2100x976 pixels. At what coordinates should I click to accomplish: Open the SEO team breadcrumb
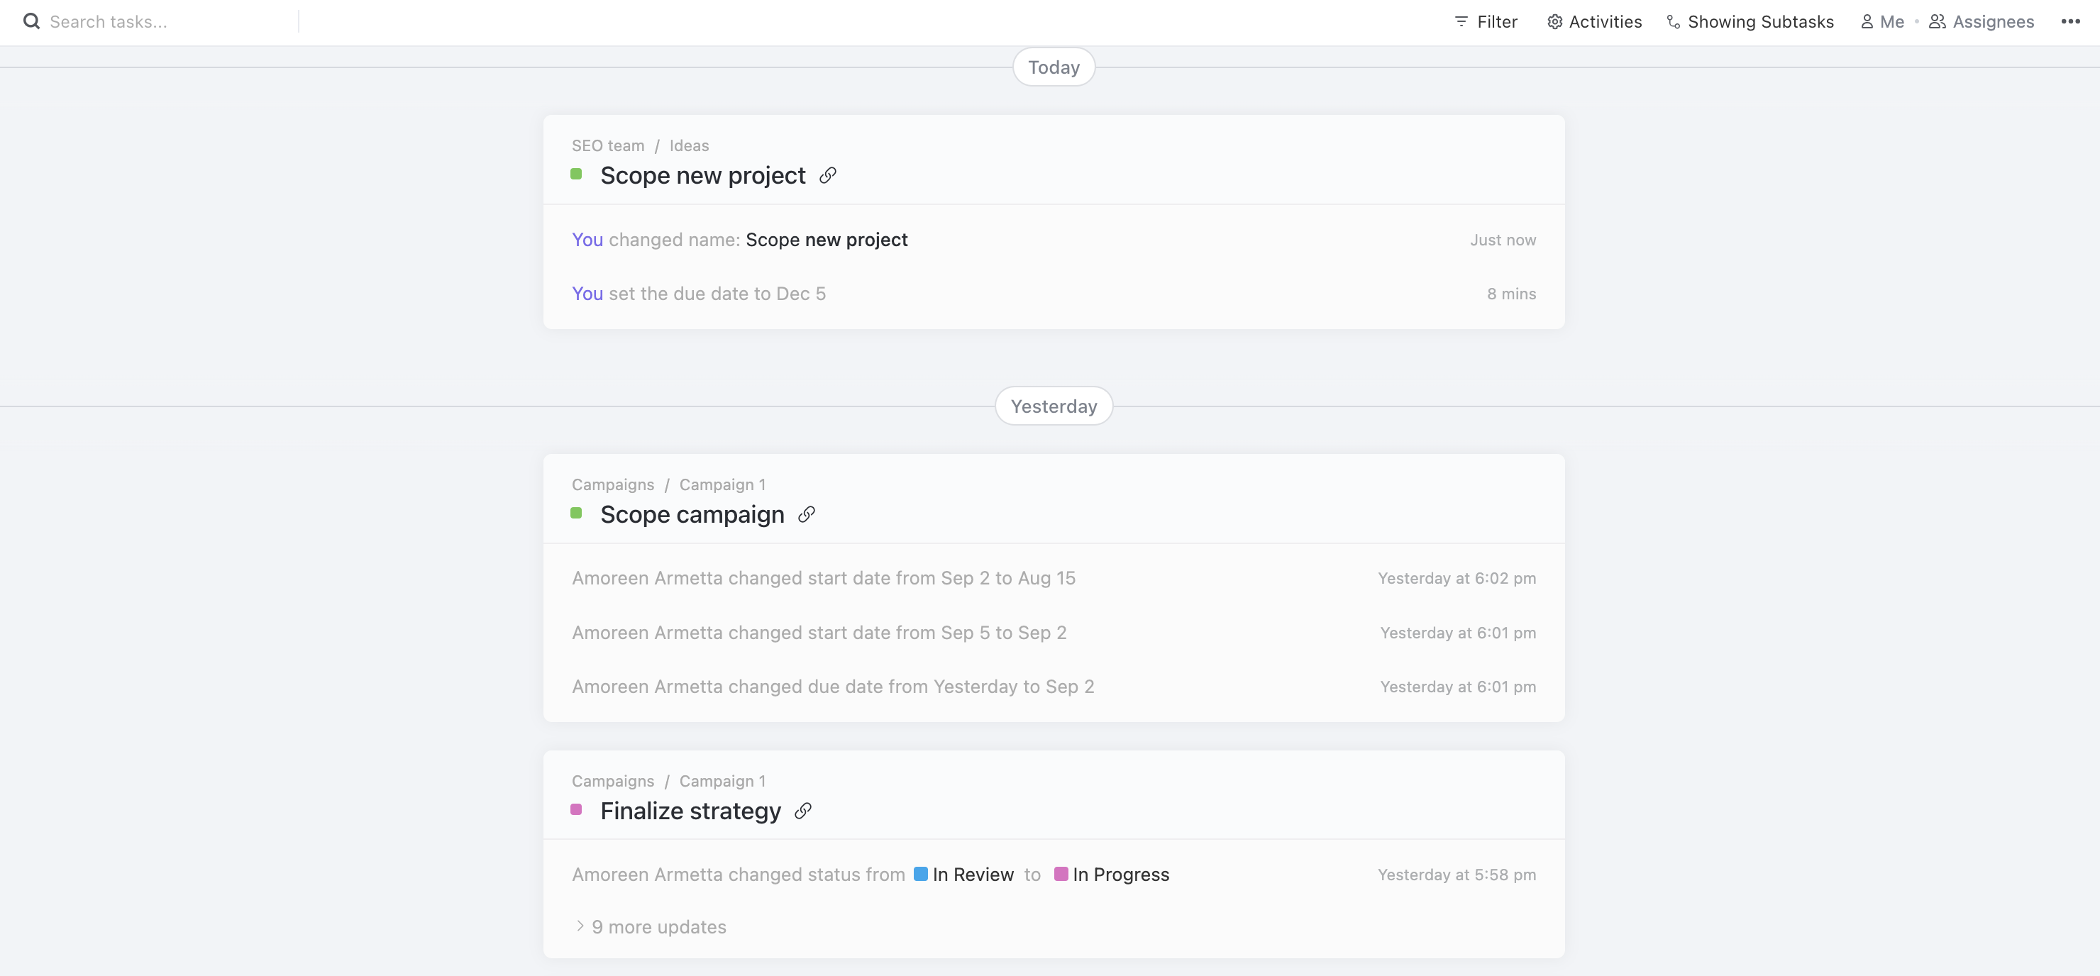point(607,146)
